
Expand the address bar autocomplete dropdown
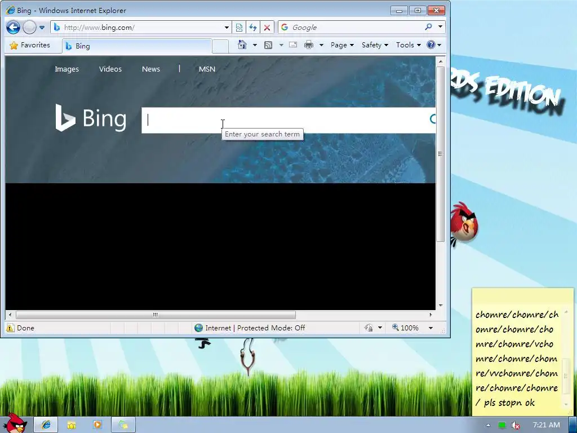pyautogui.click(x=227, y=27)
